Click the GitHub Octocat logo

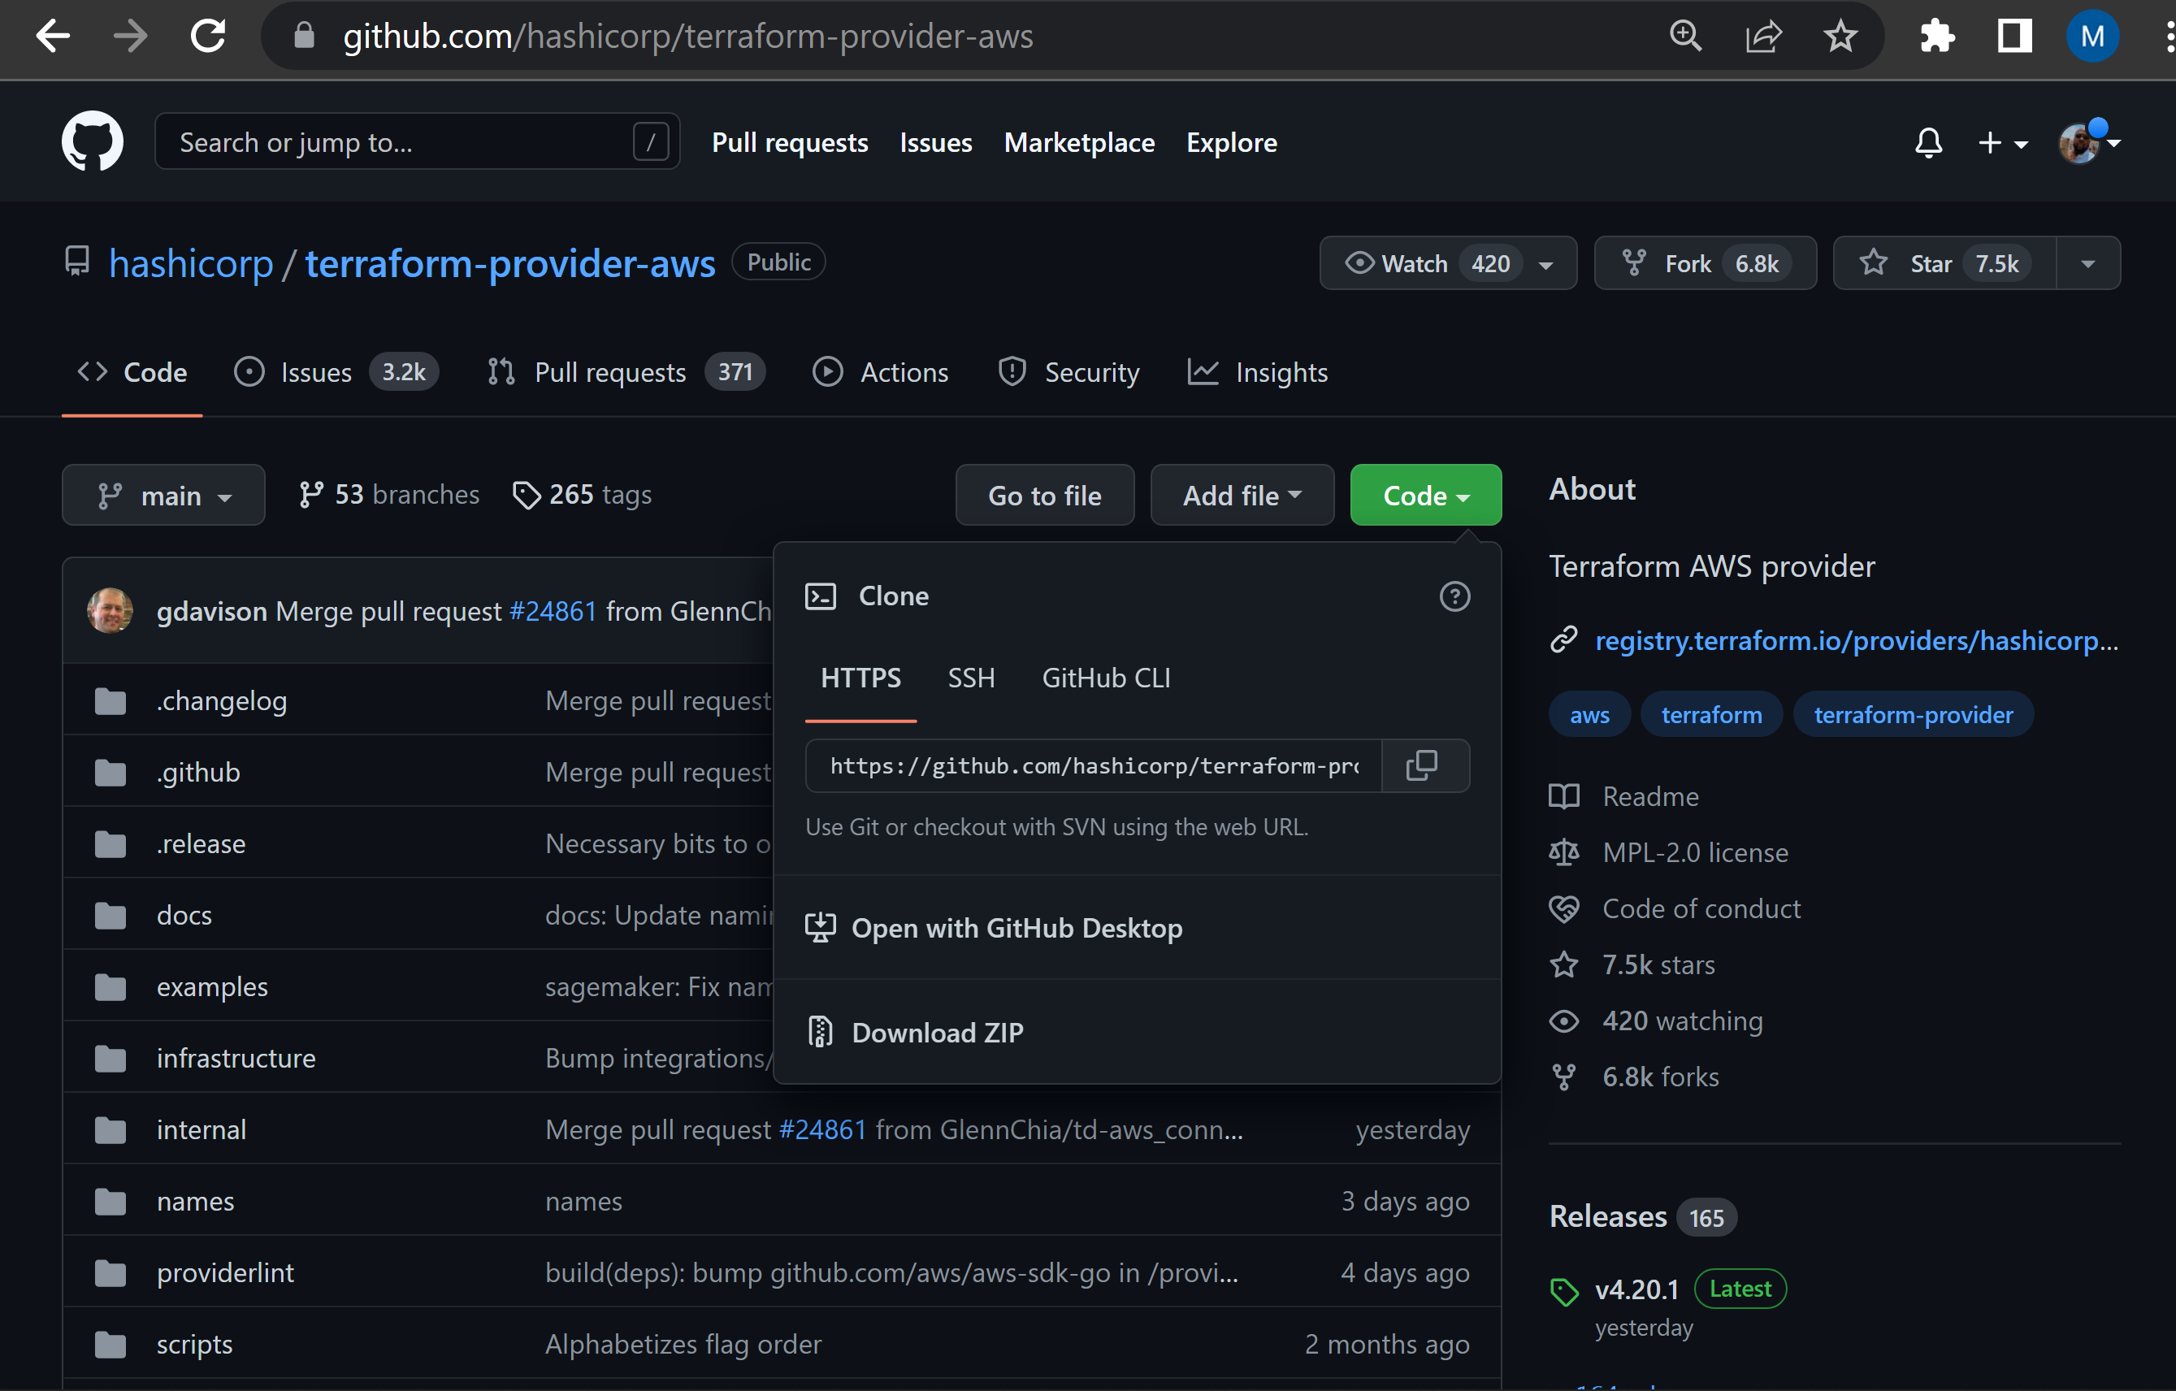tap(92, 142)
